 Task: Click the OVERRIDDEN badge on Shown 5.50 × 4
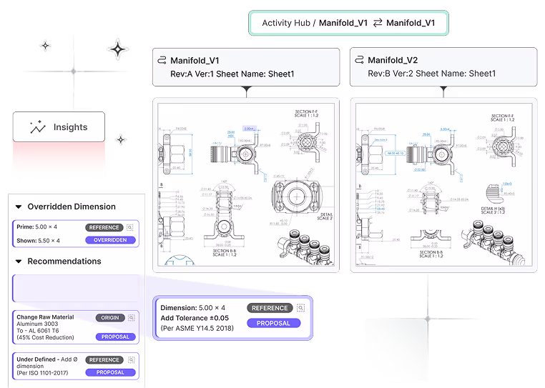coord(110,240)
